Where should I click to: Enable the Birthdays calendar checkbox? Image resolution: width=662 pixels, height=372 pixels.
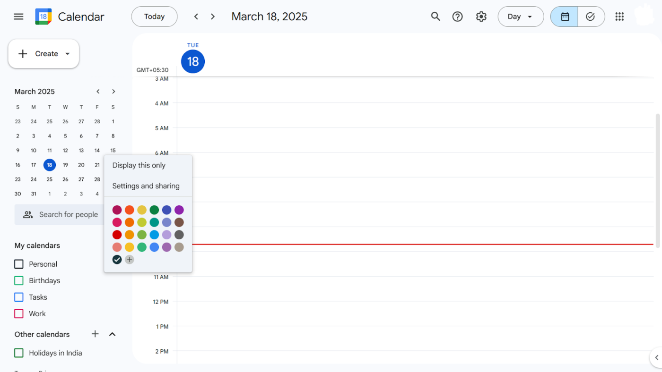(x=19, y=281)
